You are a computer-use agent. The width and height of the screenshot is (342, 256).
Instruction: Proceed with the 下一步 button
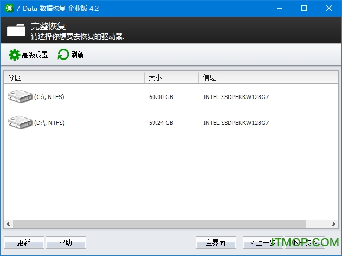point(305,242)
